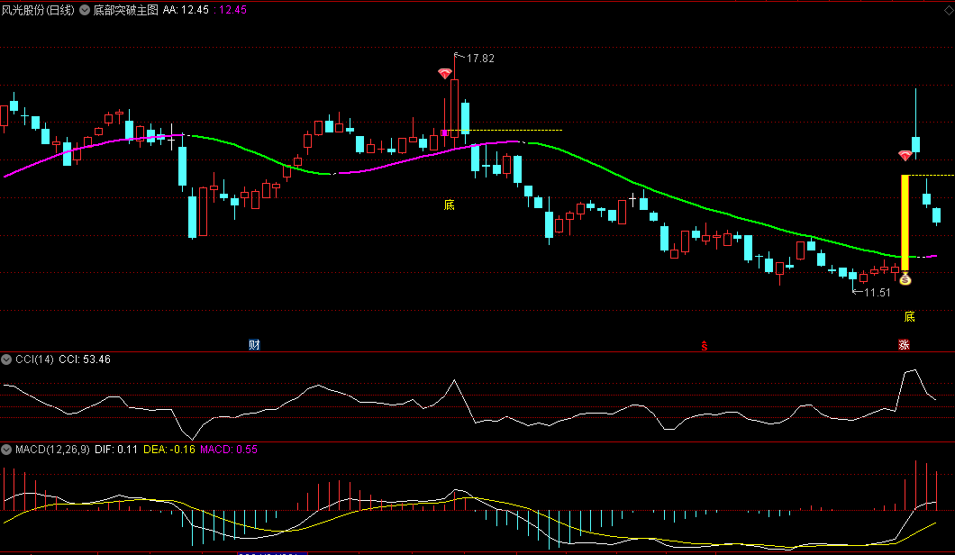
Task: Click the yellow 底 label under the 17.82 peak
Action: click(449, 205)
